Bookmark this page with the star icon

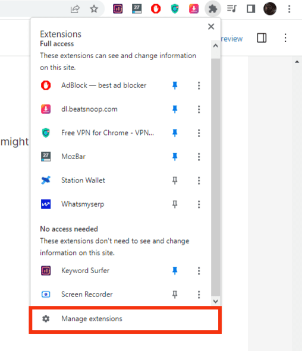(x=94, y=9)
